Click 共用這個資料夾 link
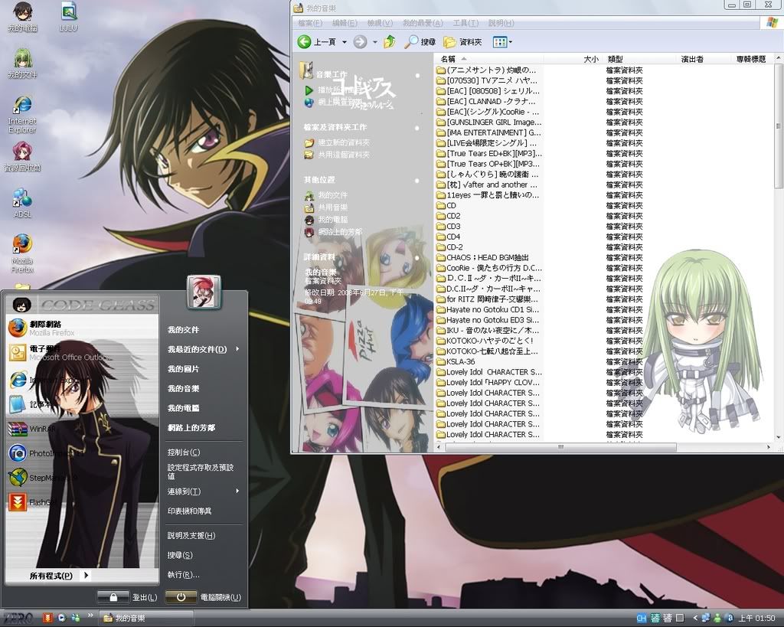 click(x=338, y=155)
